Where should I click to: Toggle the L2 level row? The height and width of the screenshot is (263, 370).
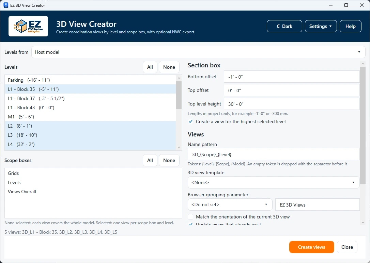point(90,126)
